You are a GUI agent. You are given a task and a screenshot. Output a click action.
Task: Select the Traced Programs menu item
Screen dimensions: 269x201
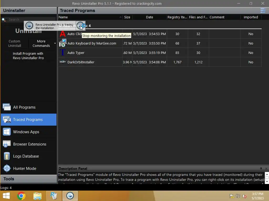28,119
